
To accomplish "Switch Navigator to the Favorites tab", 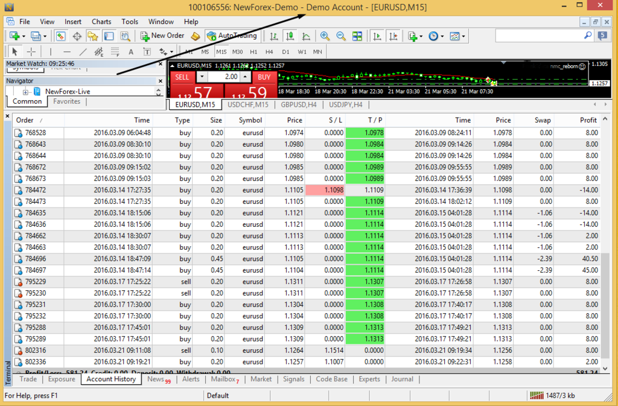I will click(x=66, y=101).
